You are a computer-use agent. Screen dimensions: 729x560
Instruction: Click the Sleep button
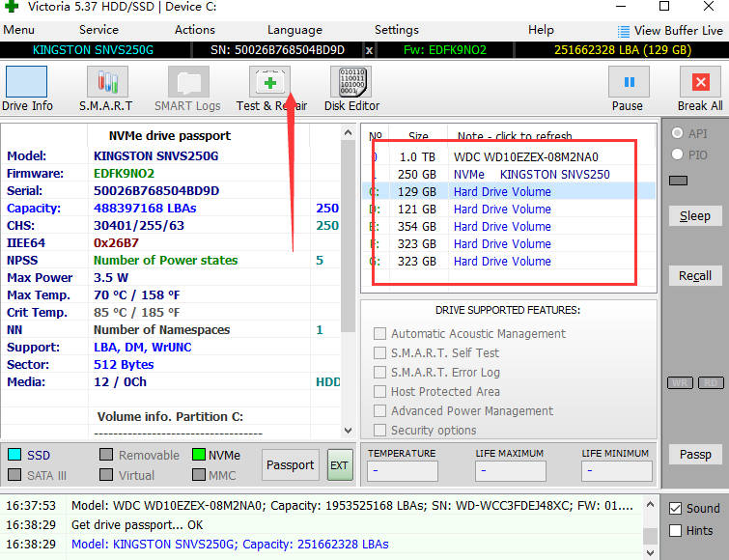pyautogui.click(x=695, y=215)
